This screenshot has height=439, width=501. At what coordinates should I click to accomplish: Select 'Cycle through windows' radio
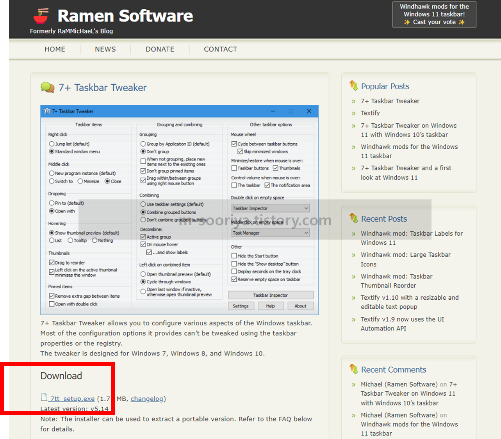[143, 282]
